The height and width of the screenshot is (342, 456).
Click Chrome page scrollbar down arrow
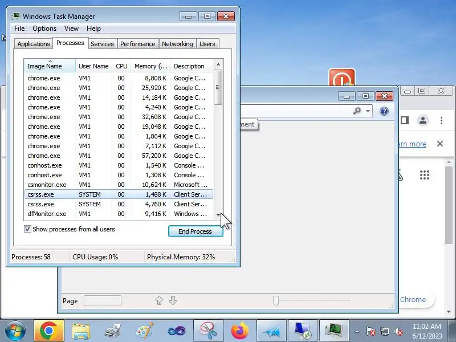pos(449,311)
